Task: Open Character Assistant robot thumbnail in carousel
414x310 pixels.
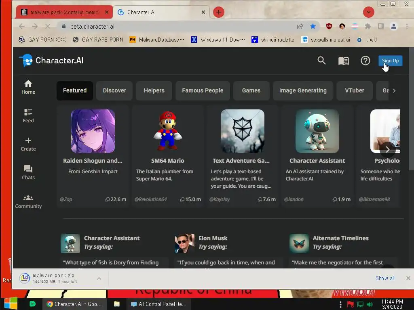Action: tap(317, 131)
